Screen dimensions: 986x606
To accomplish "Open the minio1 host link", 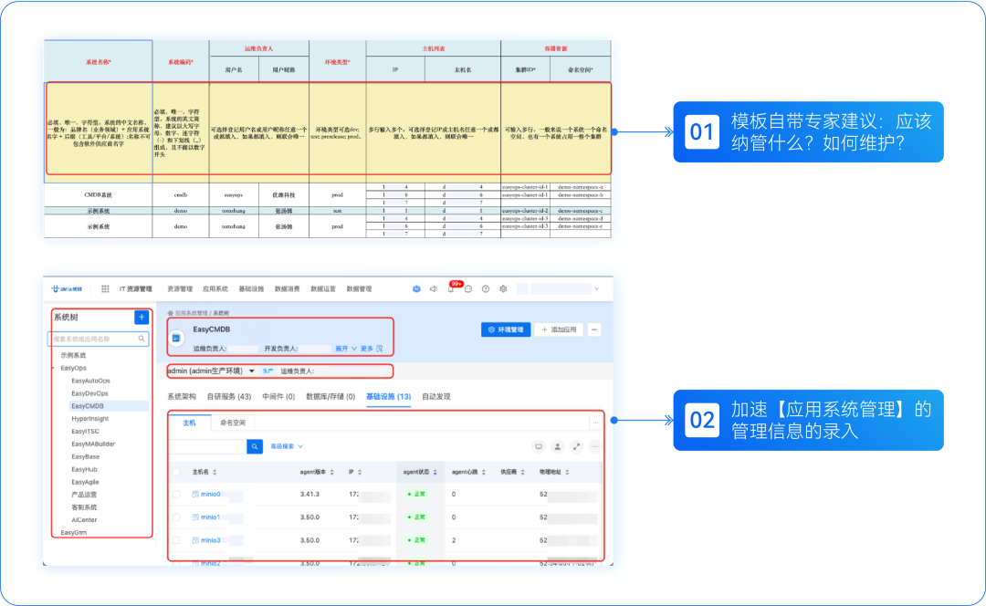I will (x=211, y=517).
